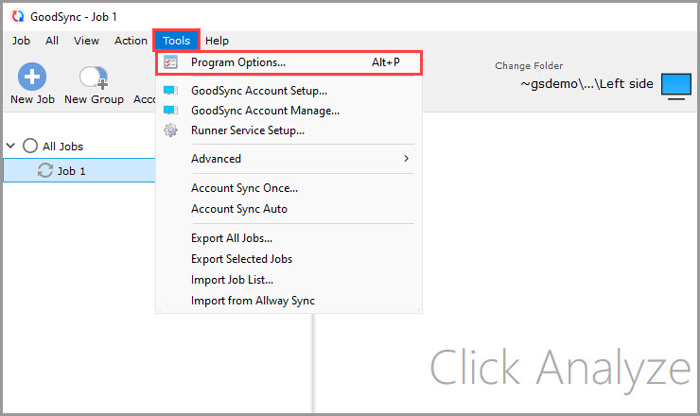Click the New Job plus icon

pos(32,78)
